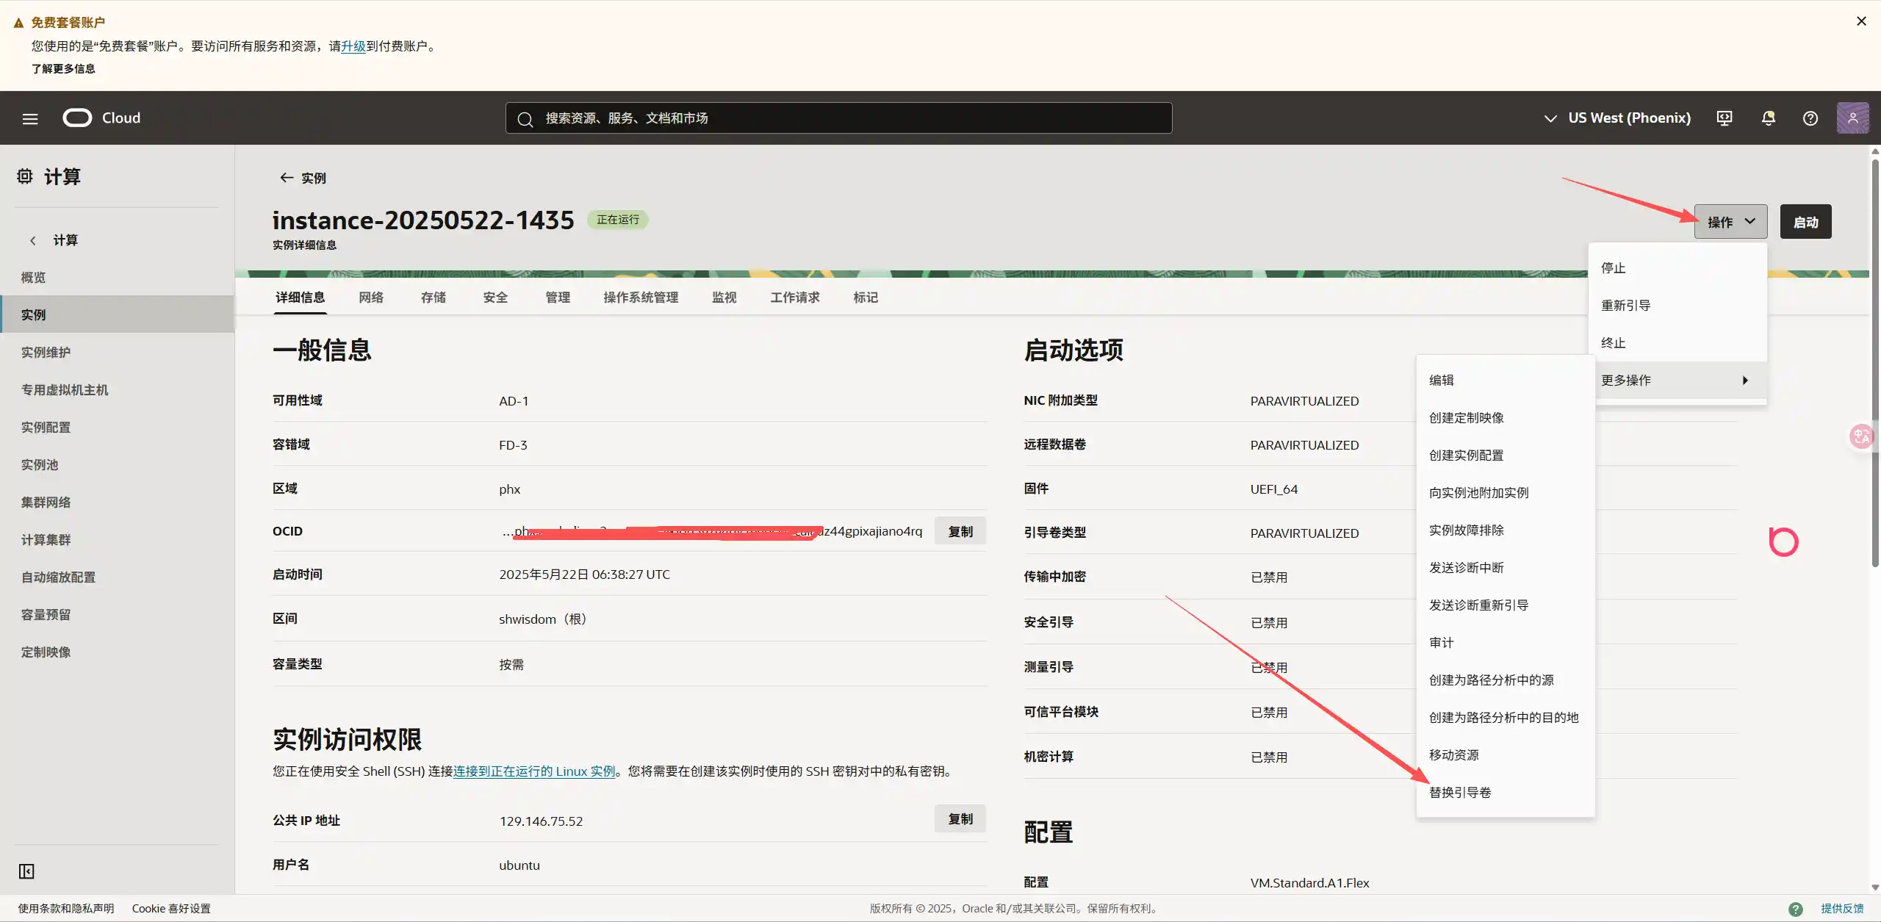Open the hamburger navigation menu
1881x922 pixels.
pos(30,118)
